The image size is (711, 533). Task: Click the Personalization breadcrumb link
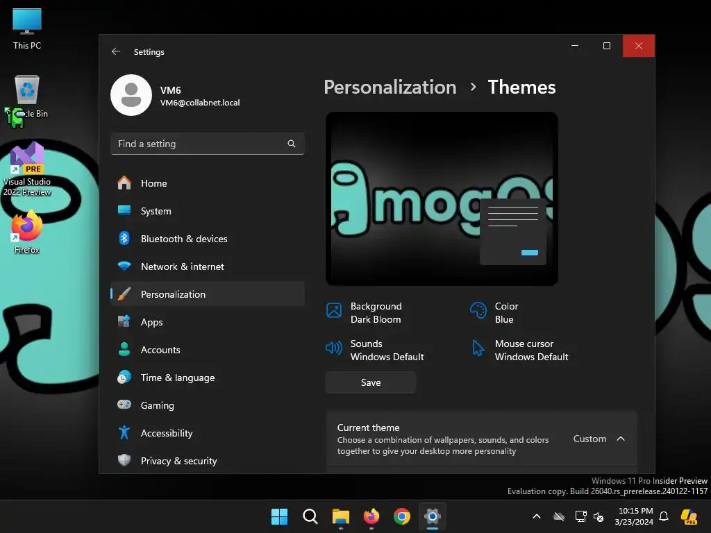[x=390, y=87]
